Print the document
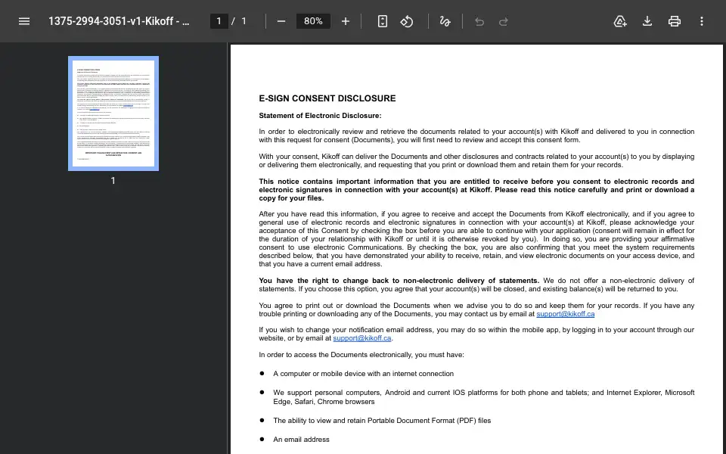The width and height of the screenshot is (726, 454). 674,21
